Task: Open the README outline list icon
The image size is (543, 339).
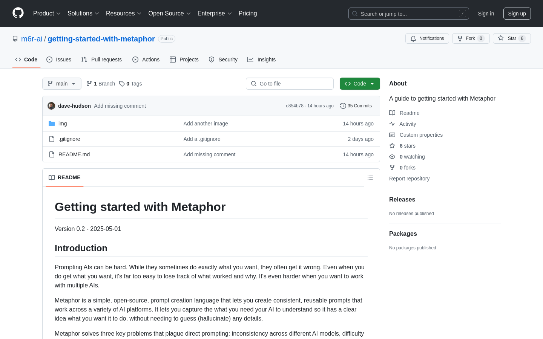Action: [370, 178]
